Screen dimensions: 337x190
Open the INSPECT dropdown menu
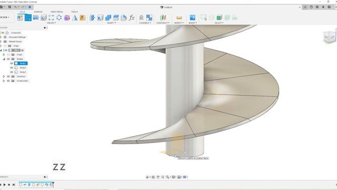[179, 23]
